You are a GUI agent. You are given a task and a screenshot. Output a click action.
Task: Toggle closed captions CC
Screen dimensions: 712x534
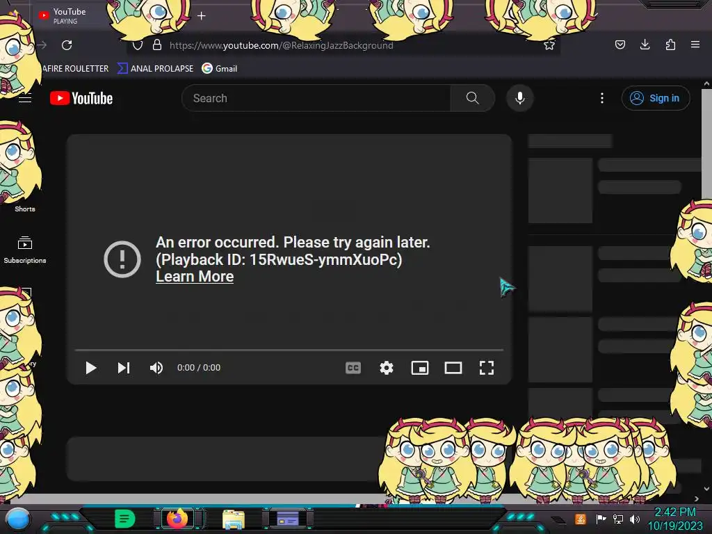pos(353,368)
